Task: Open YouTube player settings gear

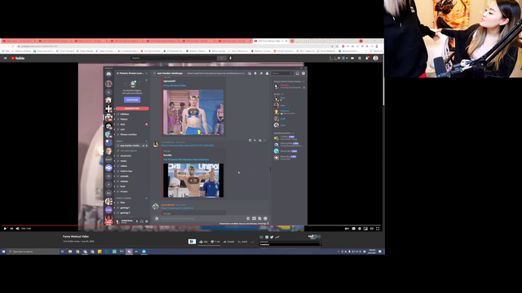Action: pos(360,229)
